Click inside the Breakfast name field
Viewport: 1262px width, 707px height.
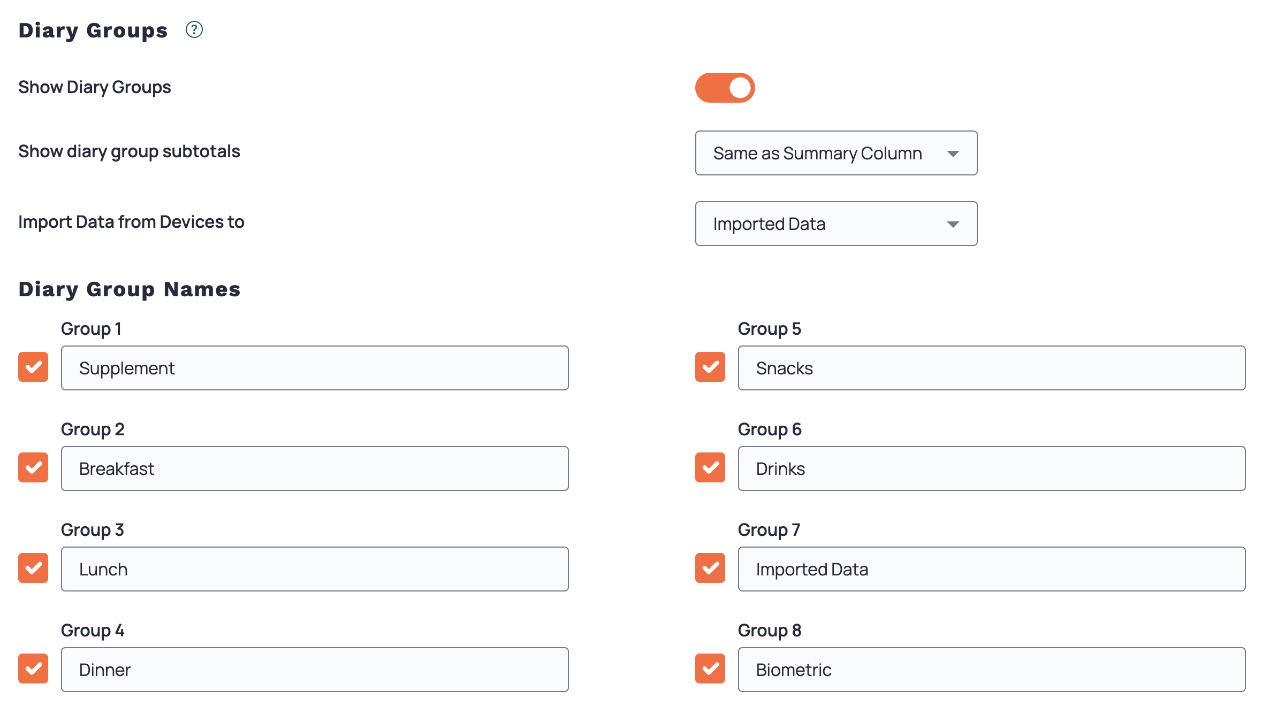coord(315,468)
